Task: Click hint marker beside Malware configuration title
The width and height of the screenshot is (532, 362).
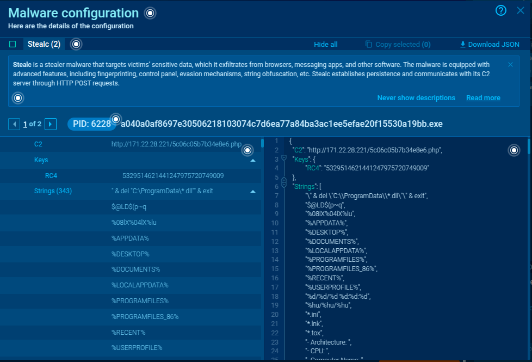Action: (150, 13)
